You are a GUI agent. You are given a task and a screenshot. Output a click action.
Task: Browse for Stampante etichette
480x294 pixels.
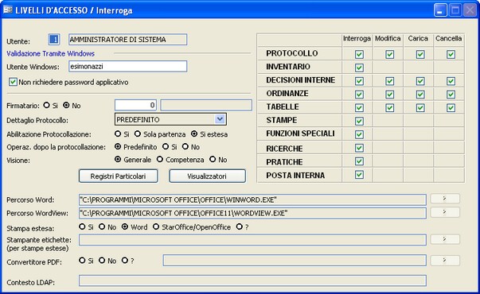click(x=445, y=239)
